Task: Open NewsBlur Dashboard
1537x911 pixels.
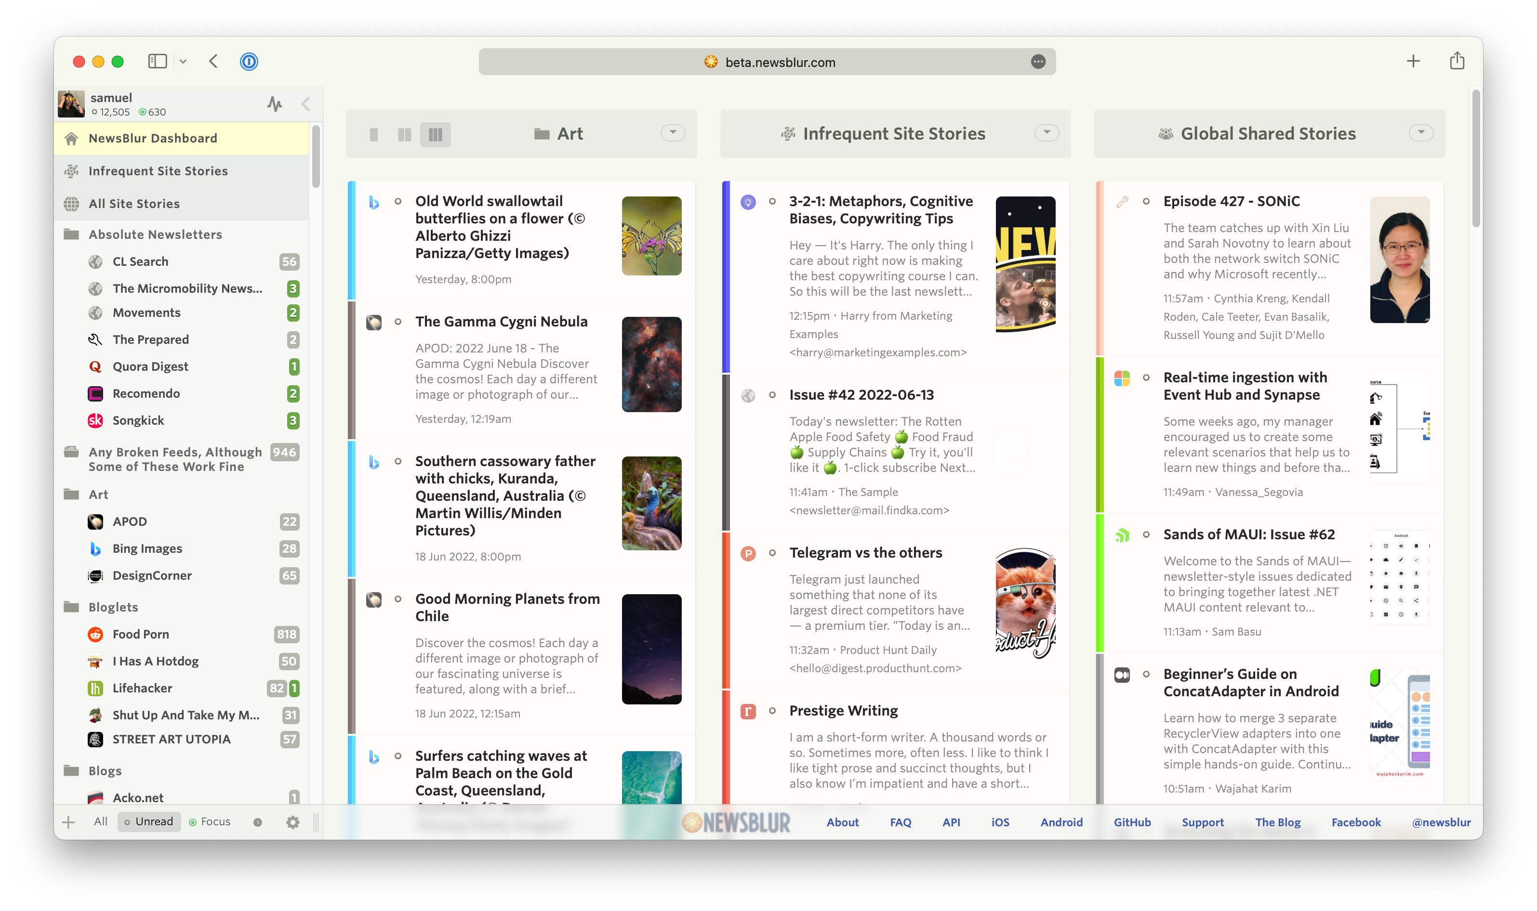Action: click(x=181, y=138)
